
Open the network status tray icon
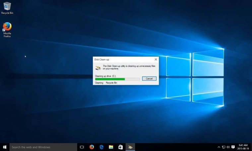[x=223, y=147]
